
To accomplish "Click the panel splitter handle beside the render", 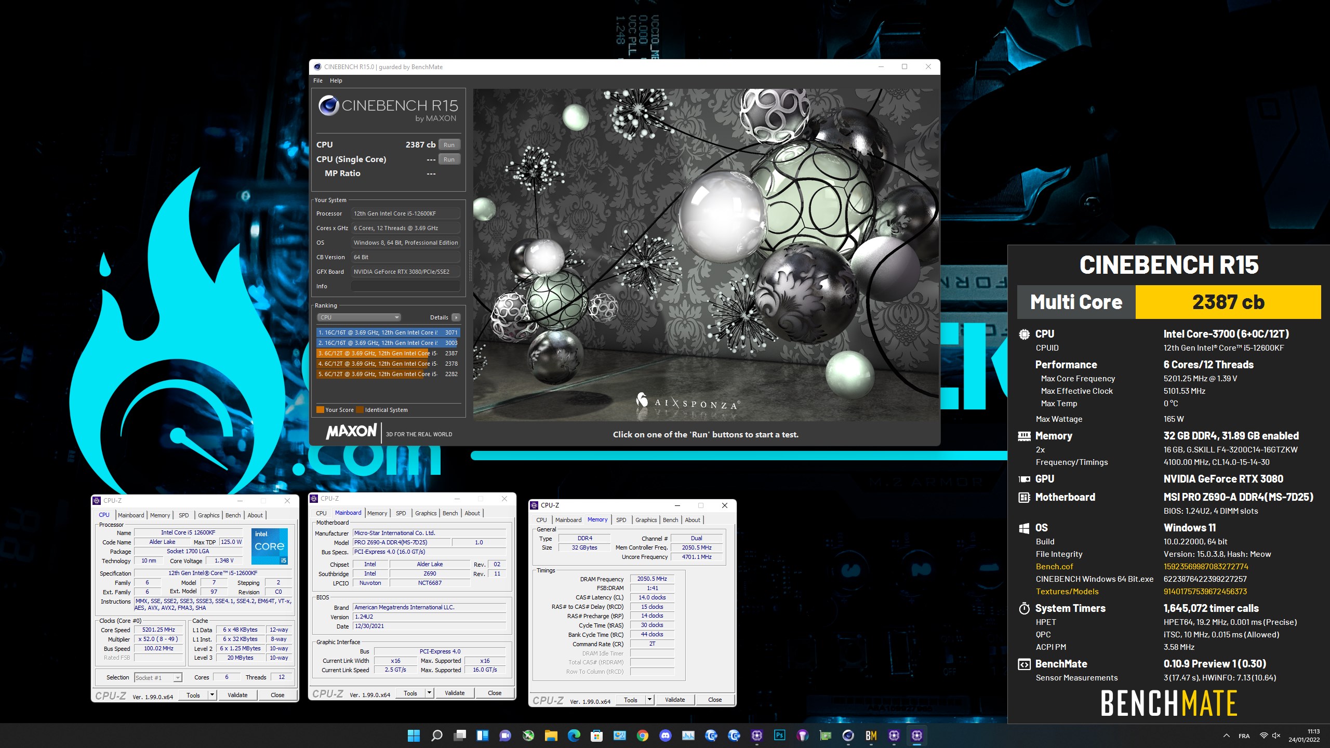I will [x=470, y=265].
